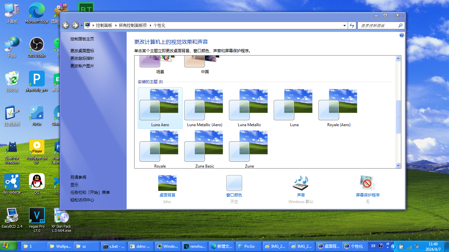Screen dimensions: 449x252
Task: Click 所有控制面板项 in the address breadcrumb
Action: pos(133,25)
